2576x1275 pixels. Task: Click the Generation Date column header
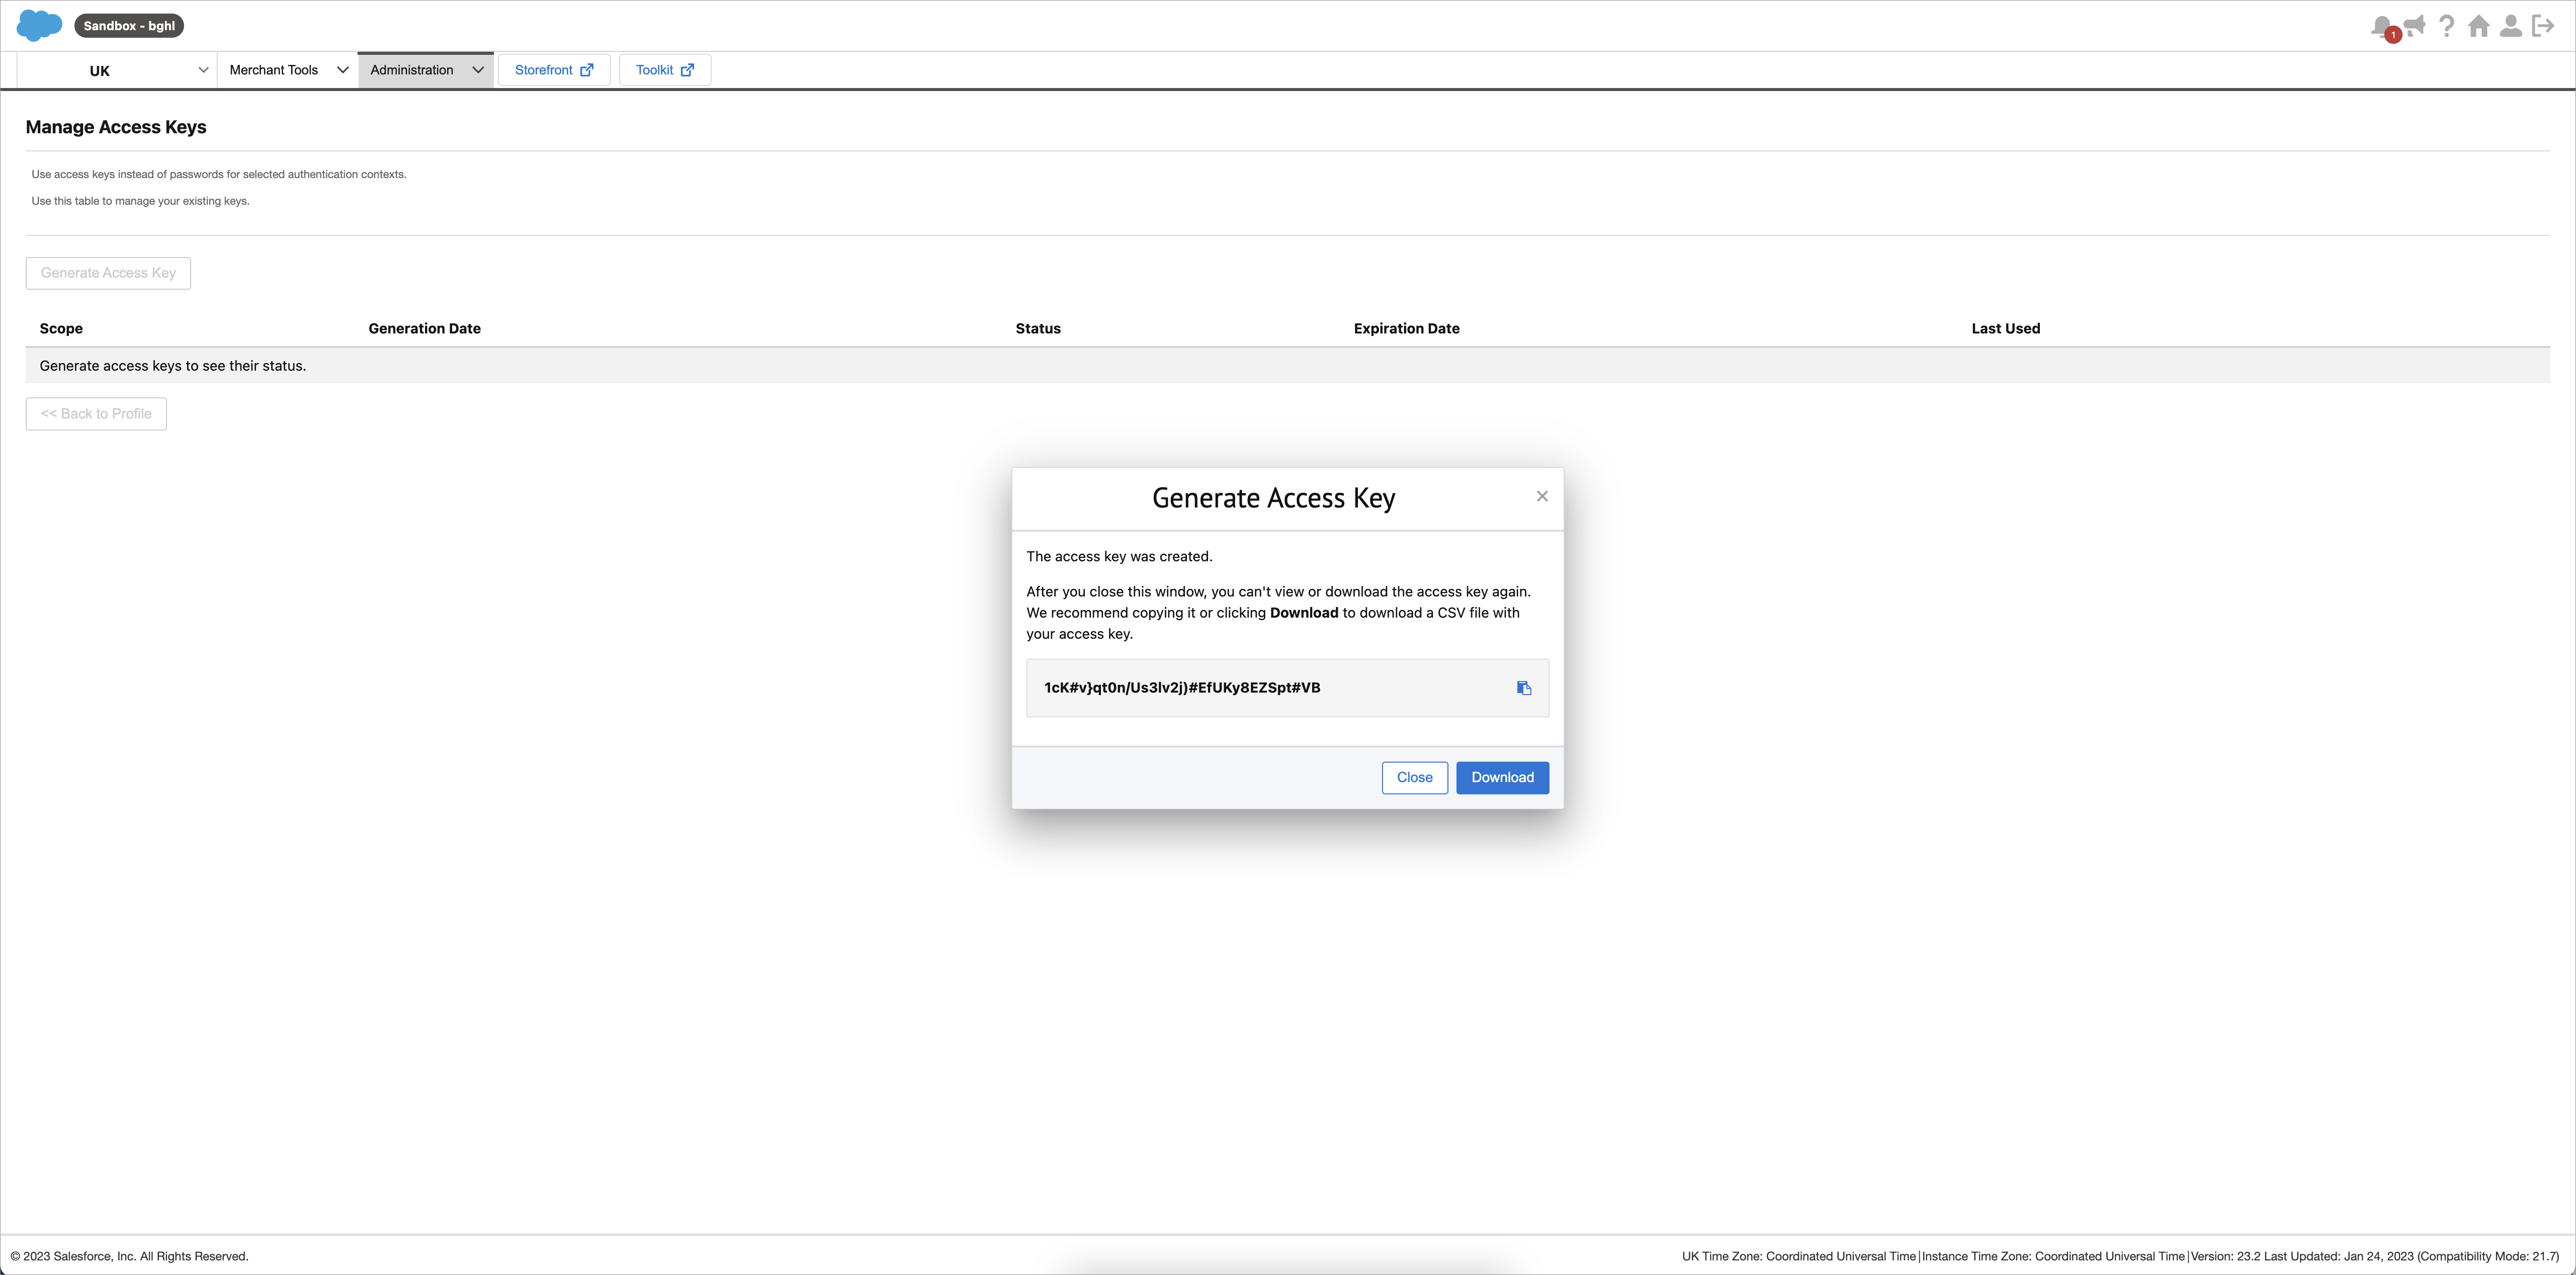[x=424, y=328]
